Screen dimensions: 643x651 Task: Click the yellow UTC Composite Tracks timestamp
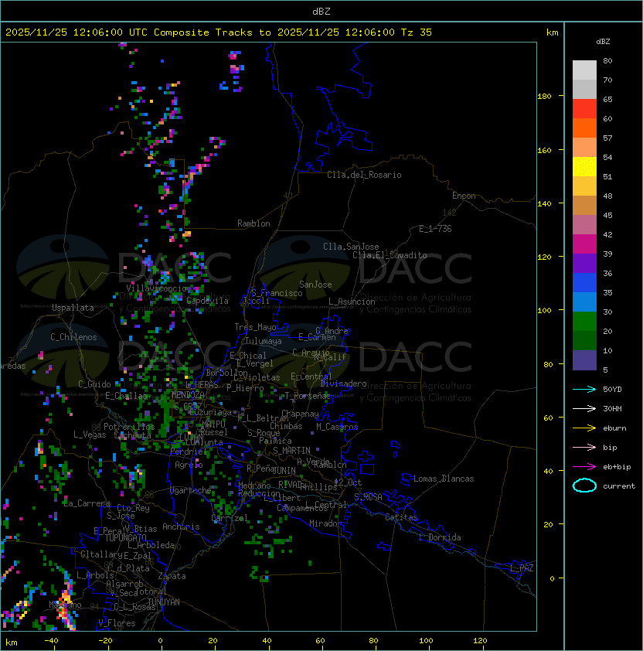[219, 32]
